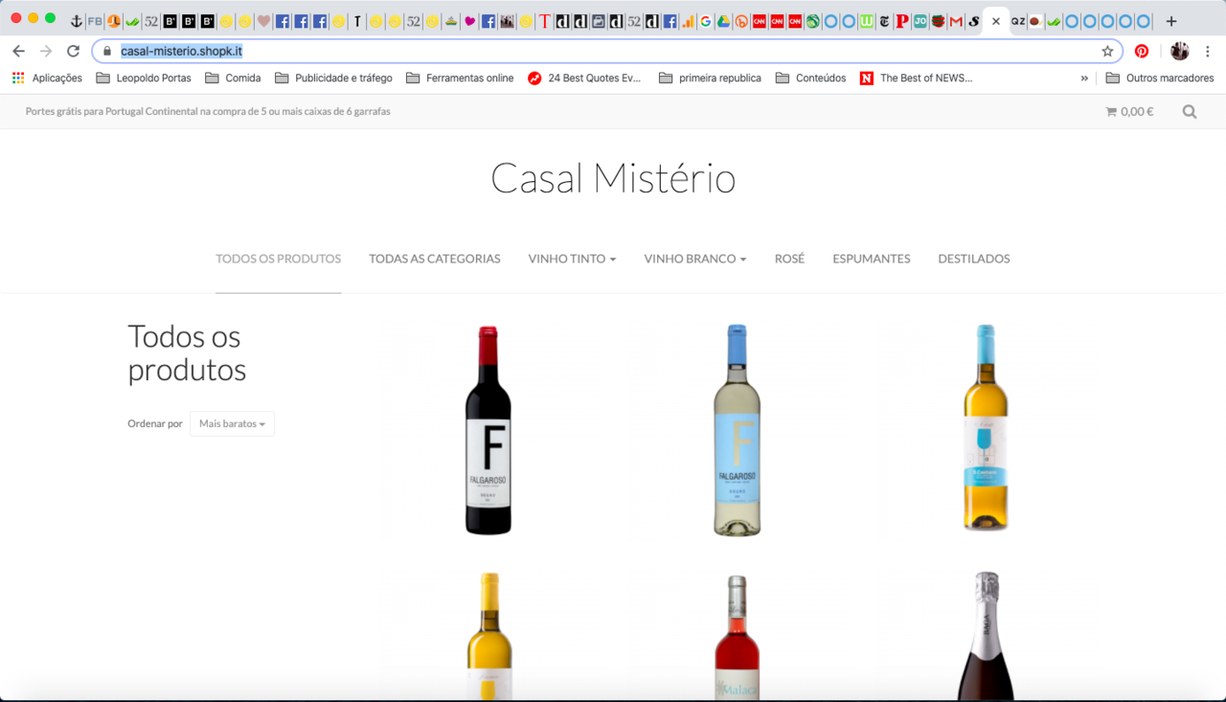
Task: Open the Chrome profile avatar
Action: [1180, 51]
